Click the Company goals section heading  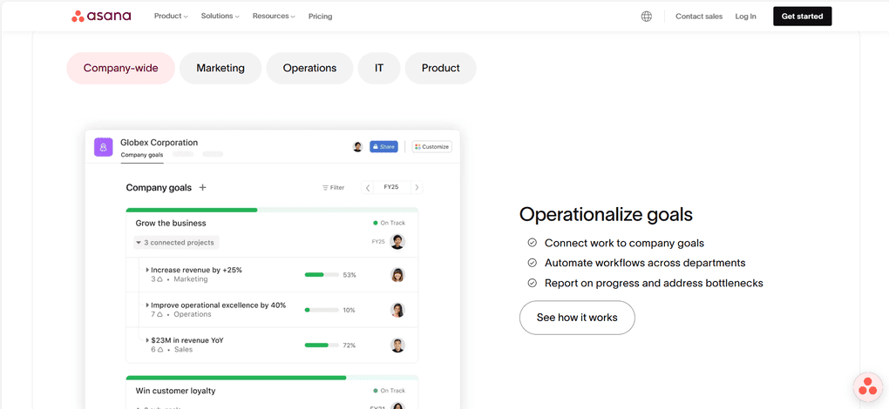coord(159,188)
